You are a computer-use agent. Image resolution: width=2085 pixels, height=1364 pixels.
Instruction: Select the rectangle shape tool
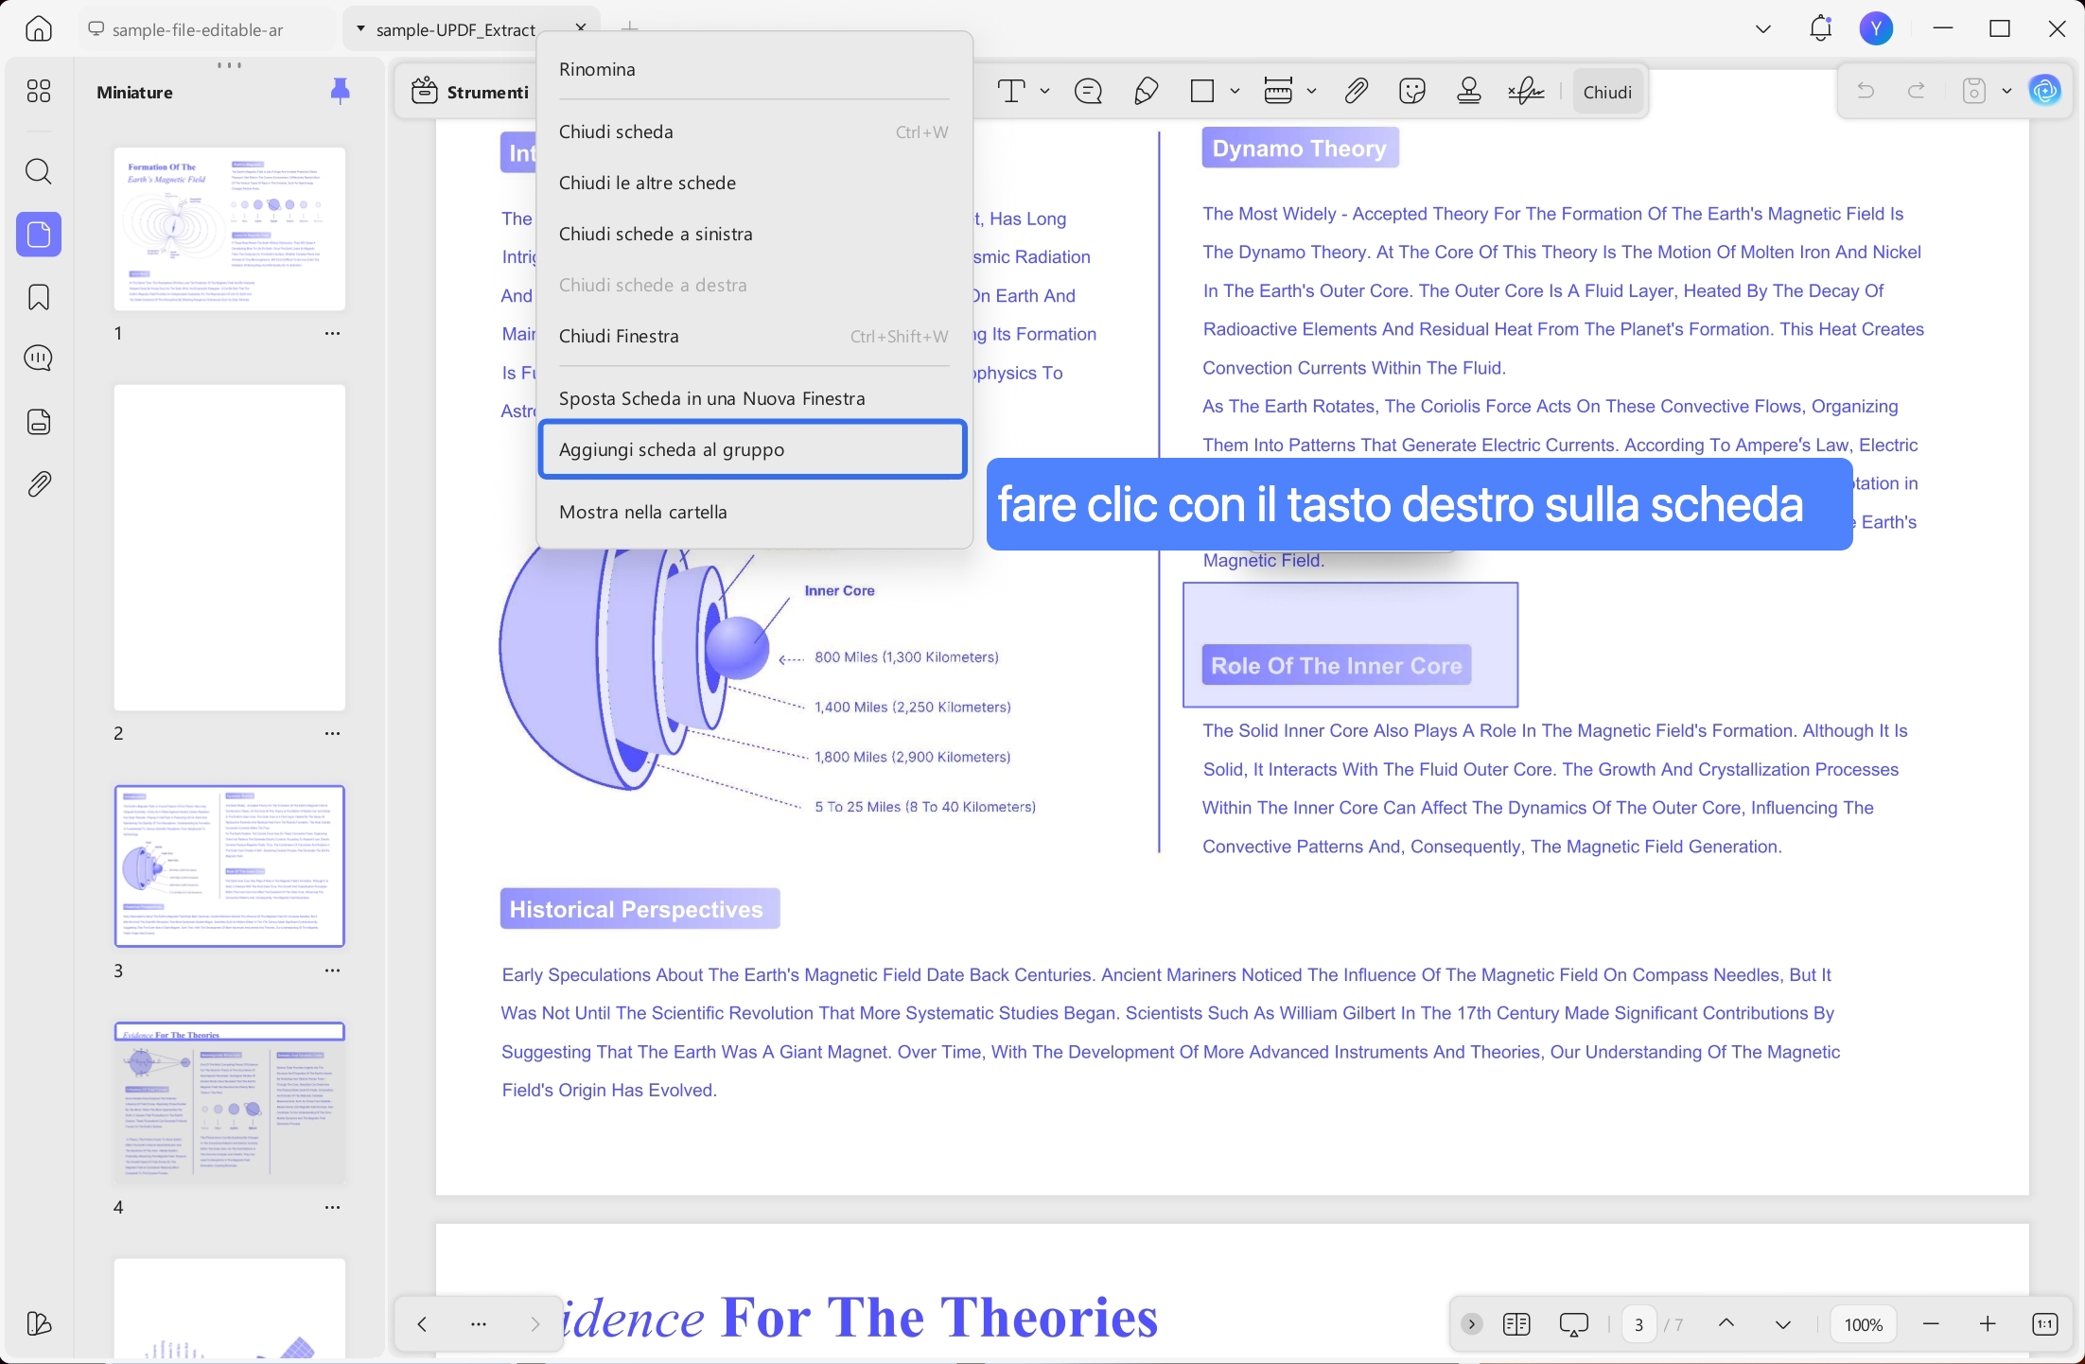point(1202,91)
